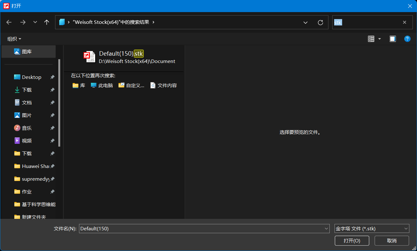Expand address bar history dropdown
417x251 pixels.
306,22
